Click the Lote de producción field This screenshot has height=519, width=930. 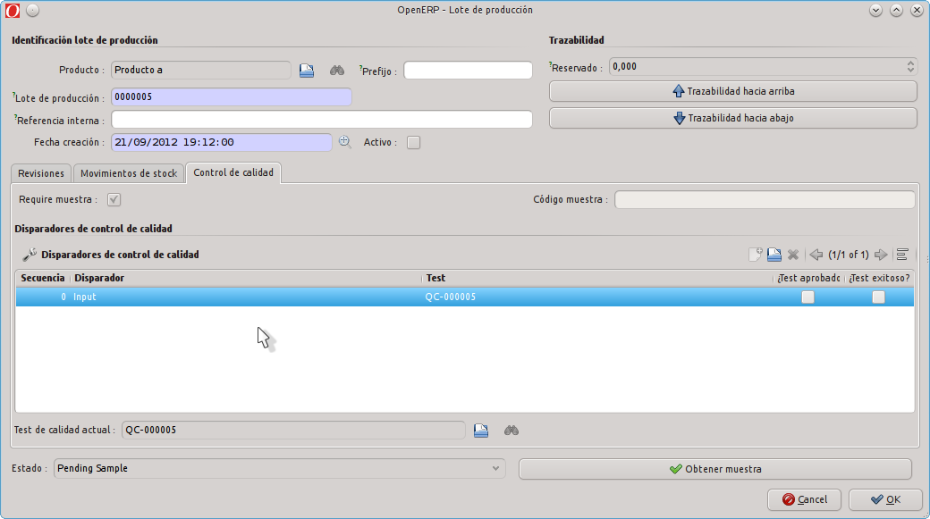(x=232, y=96)
